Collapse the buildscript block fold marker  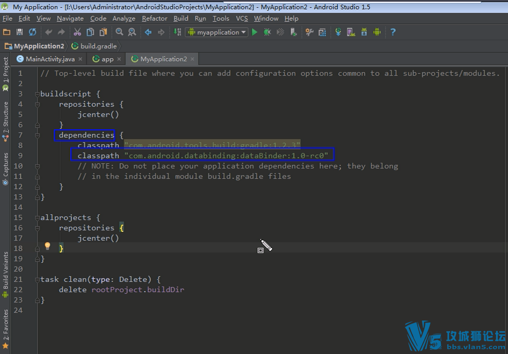(x=37, y=94)
